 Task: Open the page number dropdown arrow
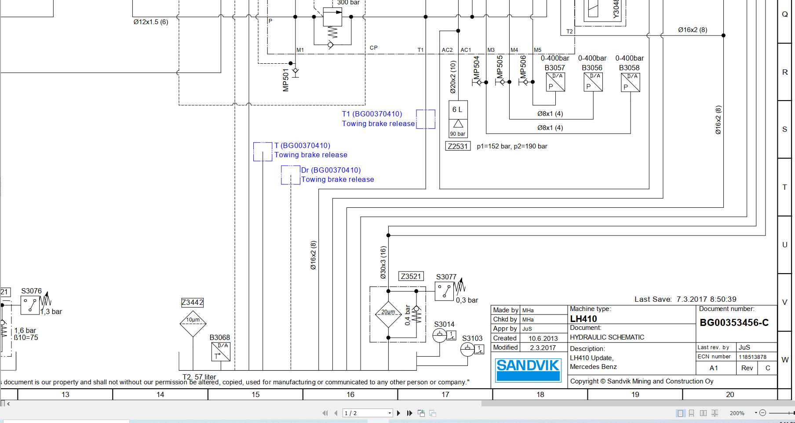click(390, 413)
